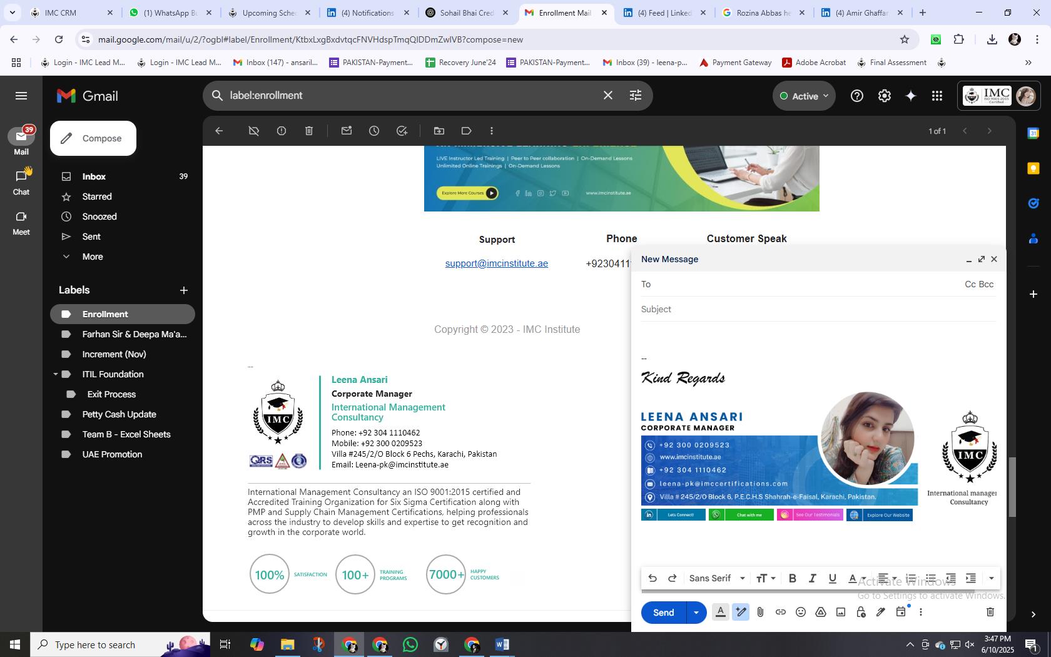The image size is (1051, 657).
Task: Open the Active status dropdown
Action: tap(804, 96)
